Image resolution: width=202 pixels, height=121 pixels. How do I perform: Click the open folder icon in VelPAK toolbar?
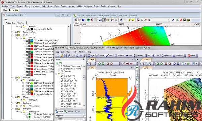62,56
